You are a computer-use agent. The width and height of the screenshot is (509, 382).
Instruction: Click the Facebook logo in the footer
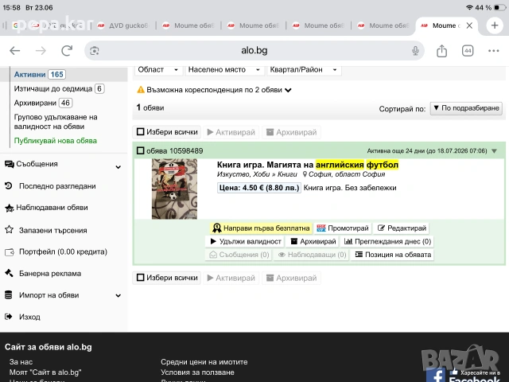[436, 375]
